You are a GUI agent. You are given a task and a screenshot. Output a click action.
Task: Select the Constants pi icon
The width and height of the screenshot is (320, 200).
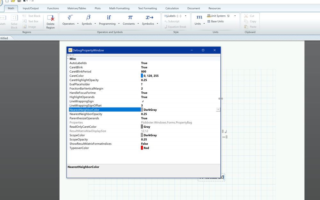pos(130,18)
